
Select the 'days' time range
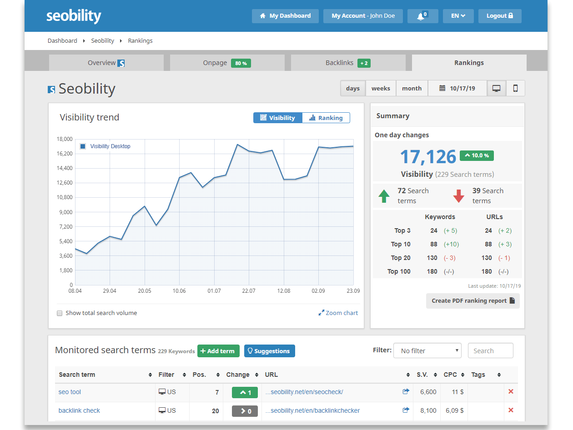pos(353,88)
